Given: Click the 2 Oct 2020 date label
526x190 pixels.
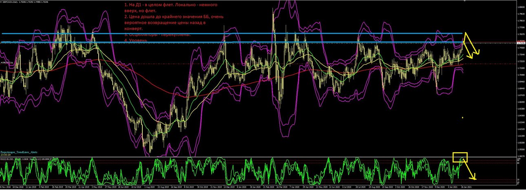Looking at the screenshot, I should tap(400, 187).
